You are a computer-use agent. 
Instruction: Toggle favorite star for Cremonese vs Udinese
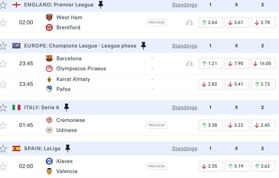3,125
